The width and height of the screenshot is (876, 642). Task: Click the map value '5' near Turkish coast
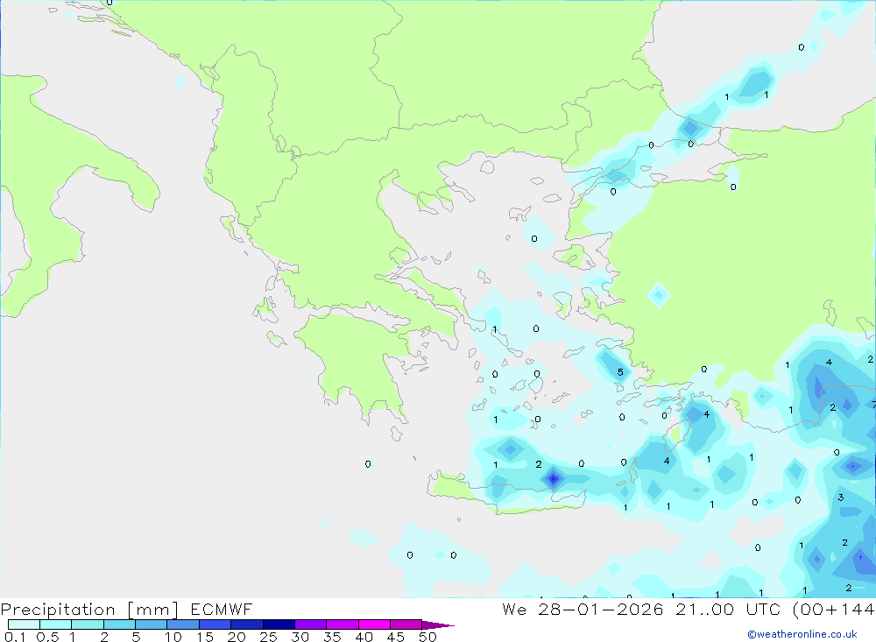tap(620, 372)
